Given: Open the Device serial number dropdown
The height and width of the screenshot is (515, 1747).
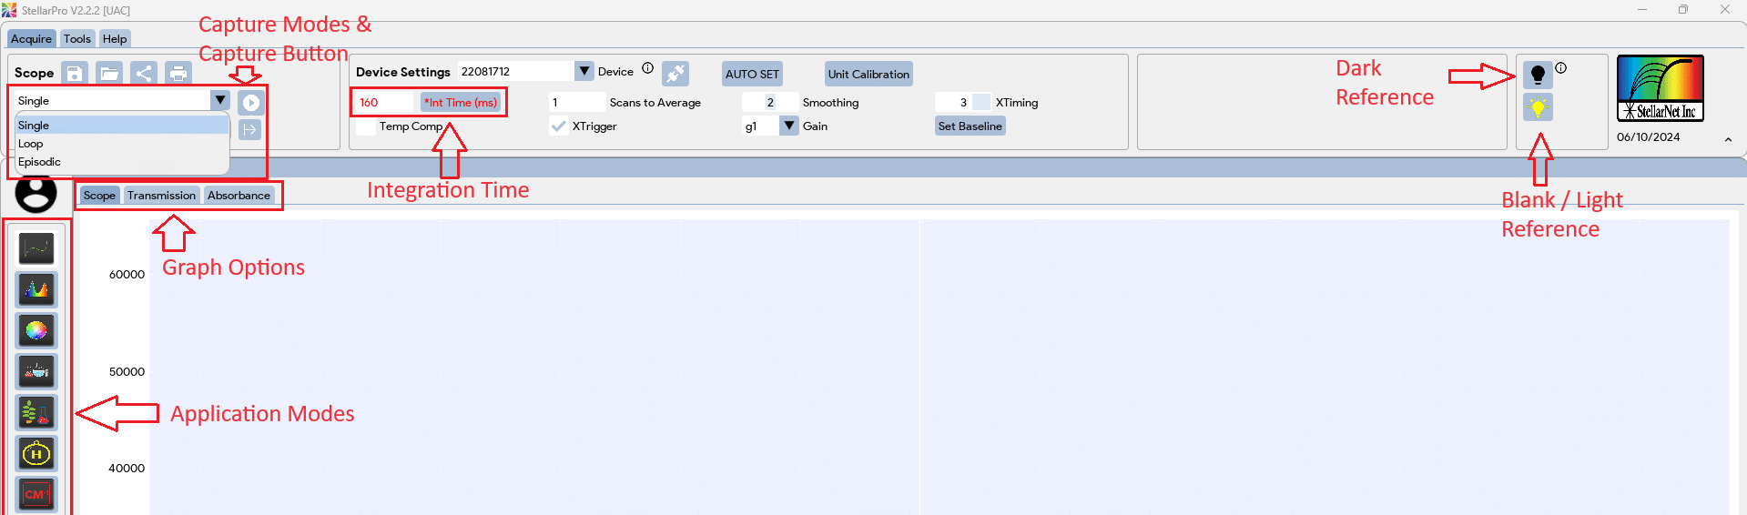Looking at the screenshot, I should tap(584, 71).
